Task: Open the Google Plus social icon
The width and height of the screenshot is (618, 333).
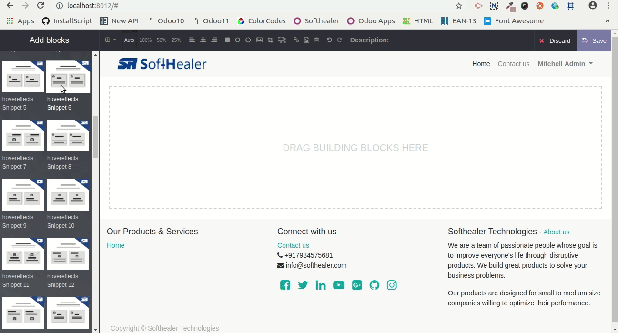Action: coord(357,285)
